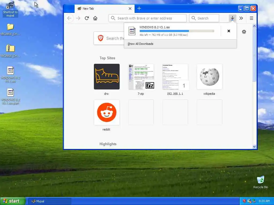Open the home page icon
Screen dimensions: 274x205
coord(95,18)
